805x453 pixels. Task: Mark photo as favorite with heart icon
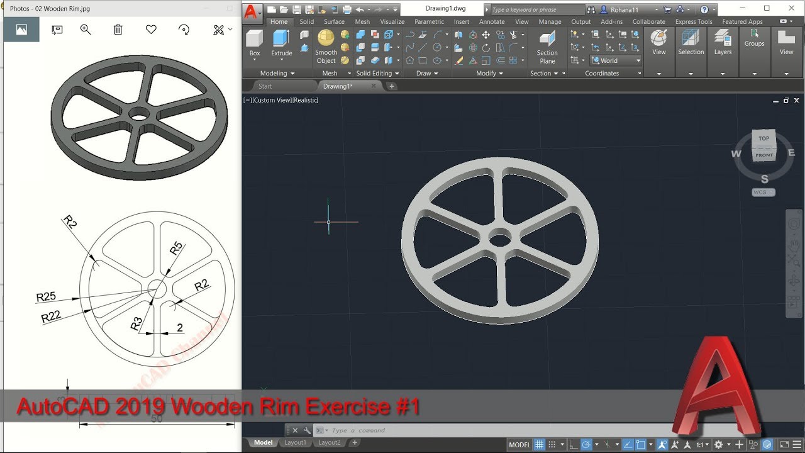151,30
